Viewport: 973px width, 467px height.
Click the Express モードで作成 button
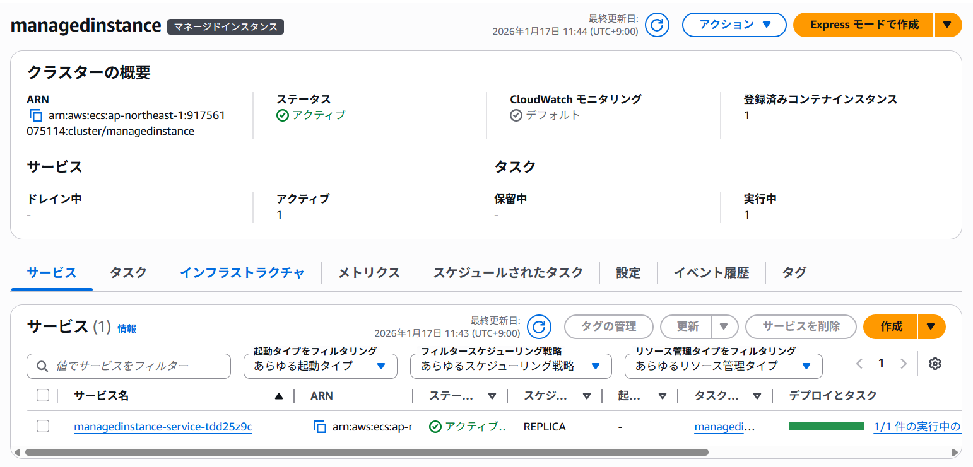coord(864,25)
